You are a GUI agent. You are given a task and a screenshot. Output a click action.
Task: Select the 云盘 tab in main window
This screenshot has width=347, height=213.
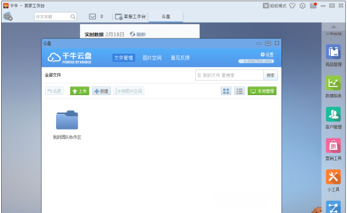click(x=166, y=16)
